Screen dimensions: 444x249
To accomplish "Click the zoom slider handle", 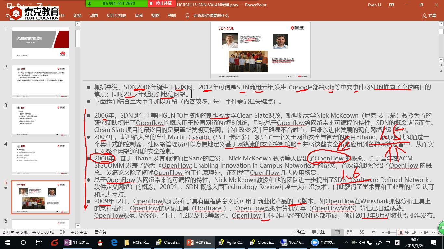I will (x=389, y=232).
